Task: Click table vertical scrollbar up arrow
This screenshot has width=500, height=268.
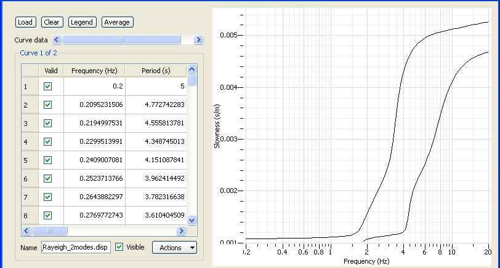Action: [192, 69]
